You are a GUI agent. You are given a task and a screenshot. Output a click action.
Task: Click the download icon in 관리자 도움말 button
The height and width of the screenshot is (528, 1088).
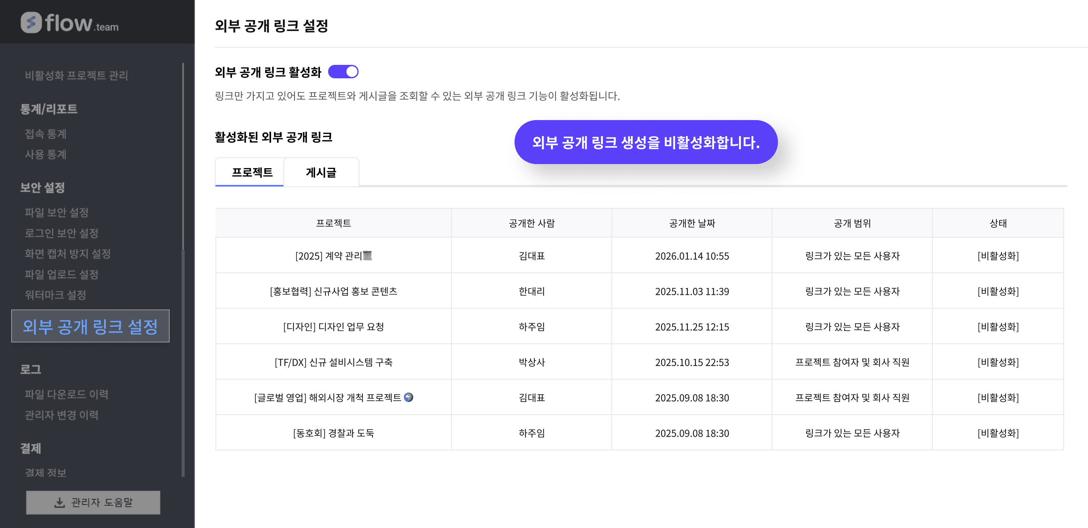(60, 502)
